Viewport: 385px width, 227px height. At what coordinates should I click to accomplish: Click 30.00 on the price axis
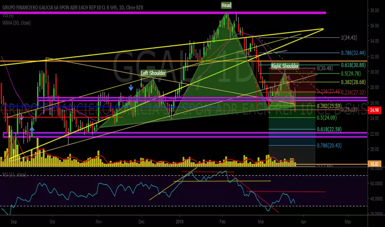[374, 72]
